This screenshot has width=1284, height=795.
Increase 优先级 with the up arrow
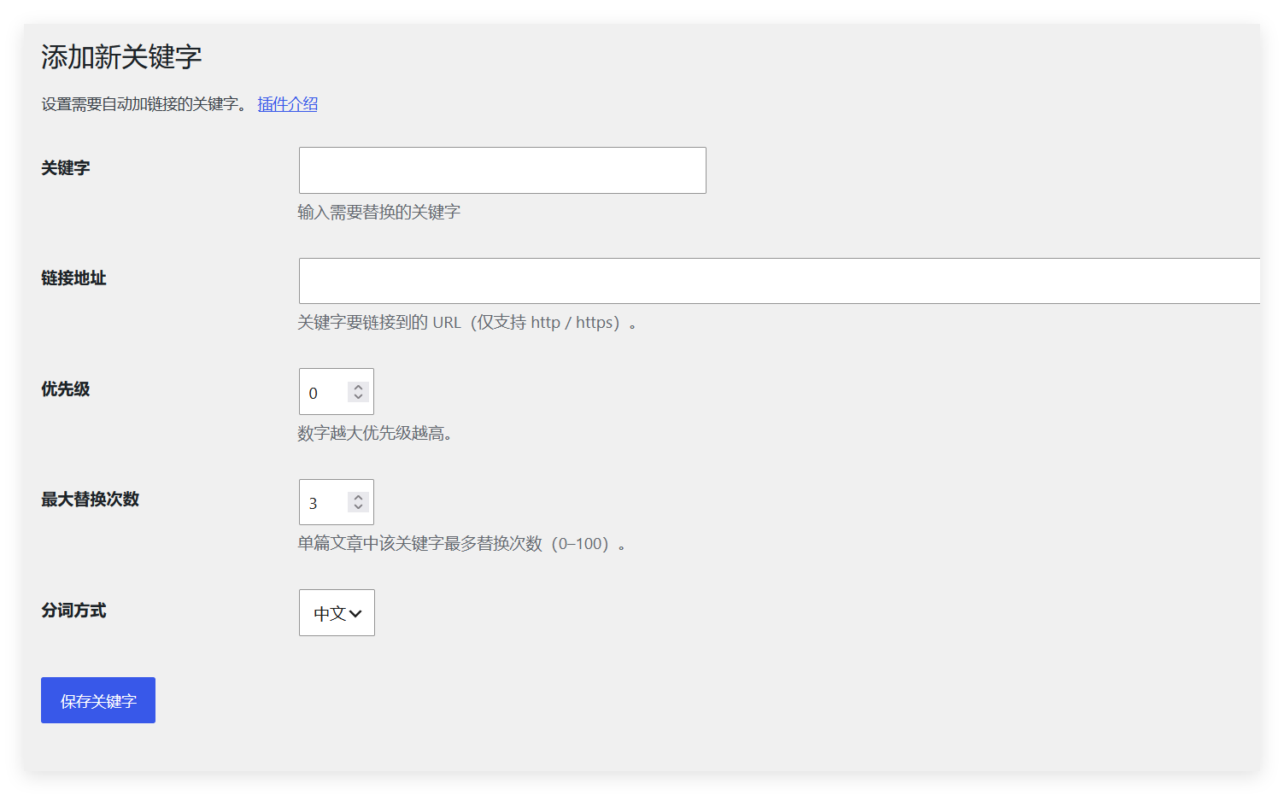click(x=359, y=387)
